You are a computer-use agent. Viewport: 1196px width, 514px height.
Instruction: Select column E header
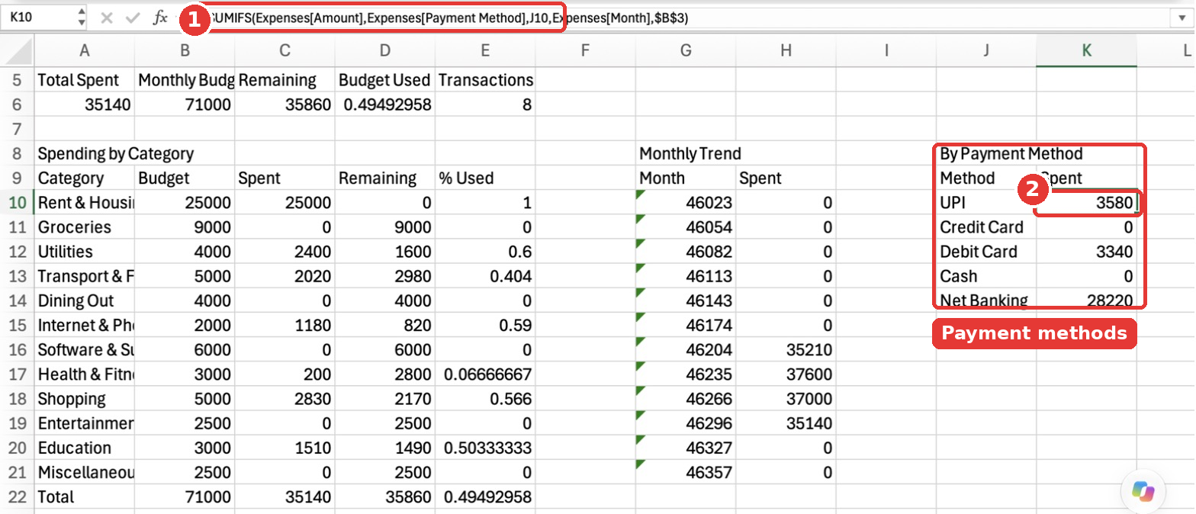(485, 51)
